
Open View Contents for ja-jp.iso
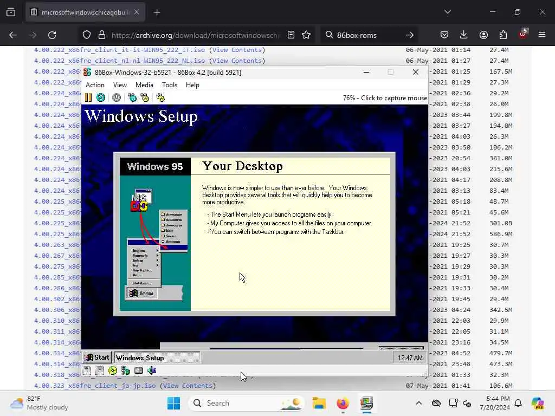click(x=188, y=386)
